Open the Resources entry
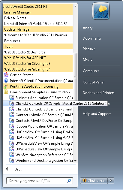Screen dimensions: 123x190 point(38,41)
